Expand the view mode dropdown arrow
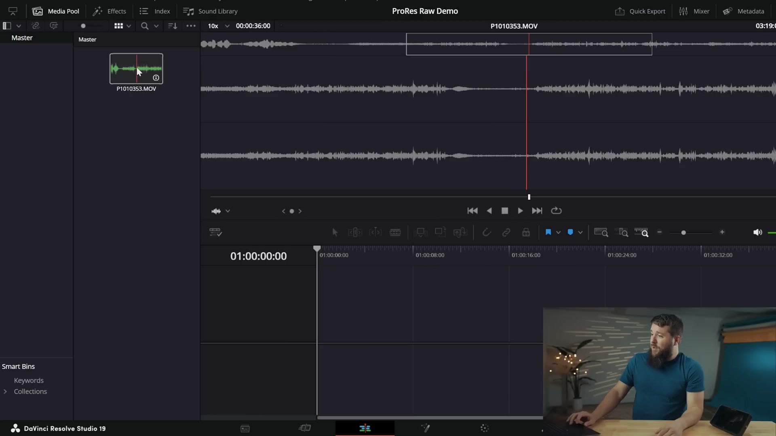Image resolution: width=776 pixels, height=436 pixels. tap(129, 26)
